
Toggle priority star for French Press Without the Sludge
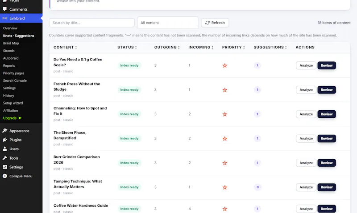click(225, 90)
